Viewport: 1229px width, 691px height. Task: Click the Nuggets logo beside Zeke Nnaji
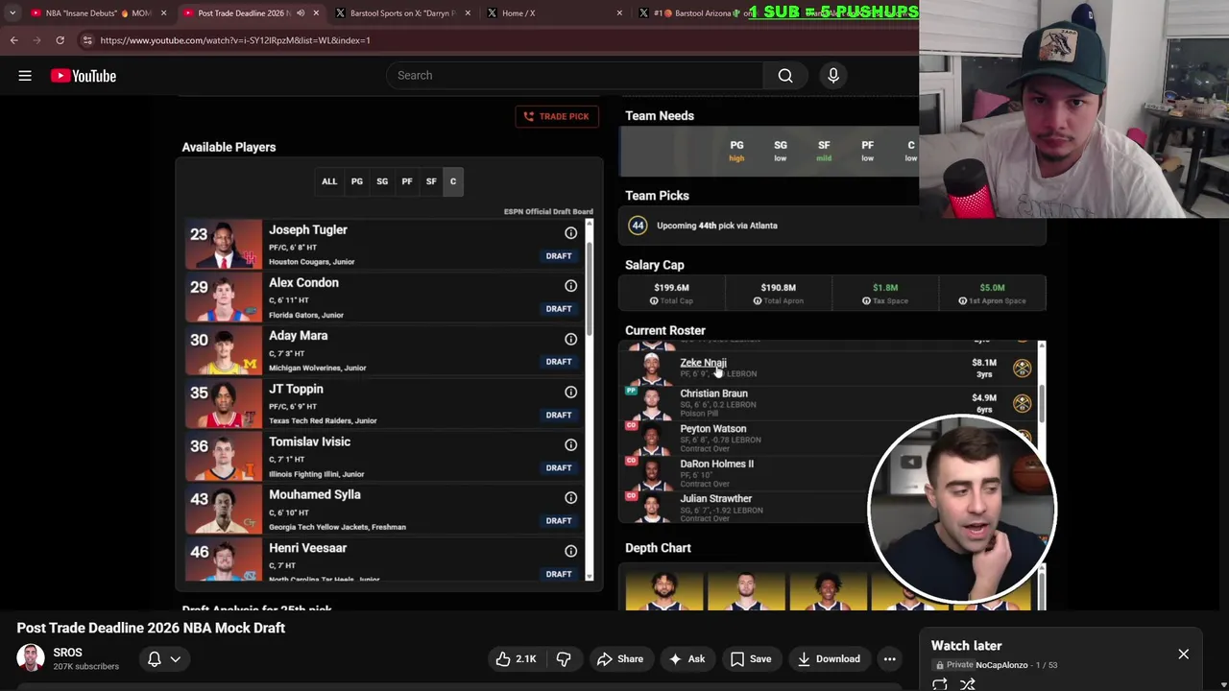1022,368
